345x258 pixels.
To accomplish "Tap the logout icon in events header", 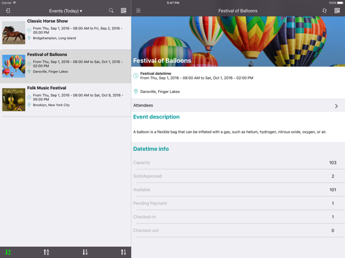I will (x=8, y=11).
